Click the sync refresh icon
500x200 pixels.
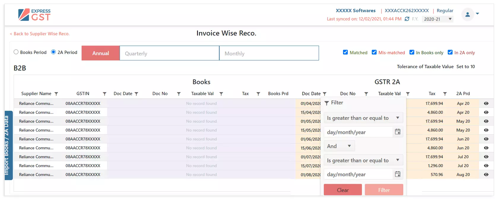pyautogui.click(x=407, y=19)
